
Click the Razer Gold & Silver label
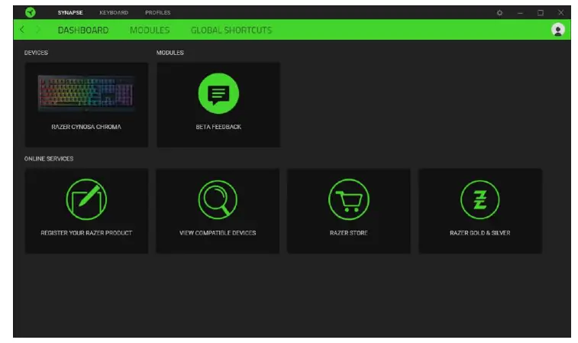(480, 233)
